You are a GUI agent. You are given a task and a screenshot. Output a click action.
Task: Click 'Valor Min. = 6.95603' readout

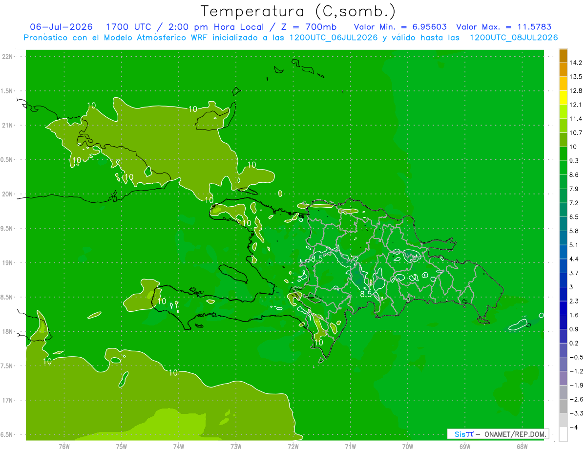[400, 26]
